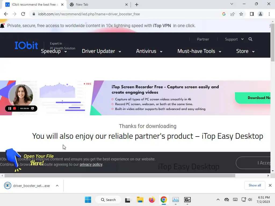Image resolution: width=275 pixels, height=206 pixels.
Task: Open the tab search chevron
Action: click(x=232, y=4)
